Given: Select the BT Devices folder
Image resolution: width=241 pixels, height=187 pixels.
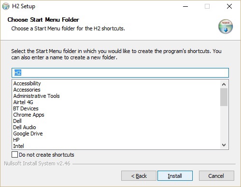Looking at the screenshot, I should [x=26, y=108].
